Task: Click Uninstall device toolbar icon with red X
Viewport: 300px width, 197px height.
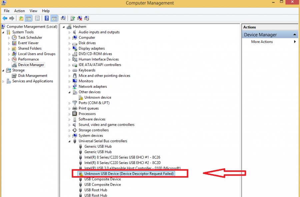Action: (80, 18)
